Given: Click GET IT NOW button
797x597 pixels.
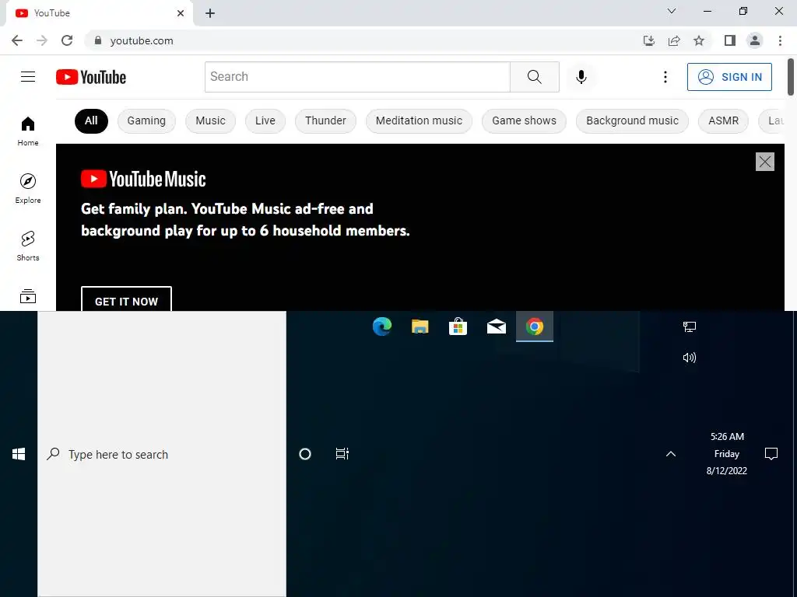Looking at the screenshot, I should pos(126,299).
